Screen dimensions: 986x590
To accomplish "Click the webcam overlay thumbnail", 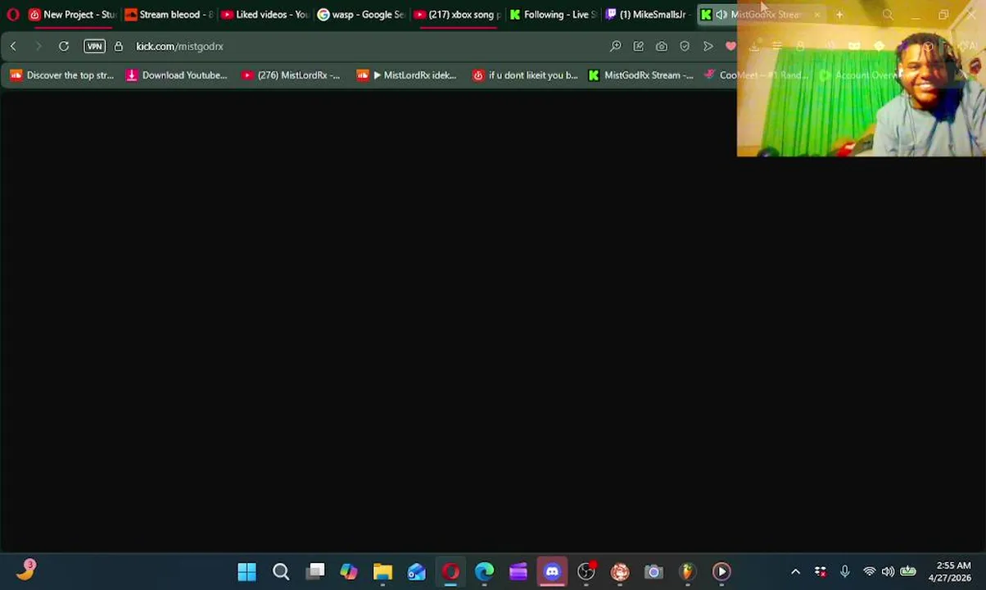I will tap(861, 79).
